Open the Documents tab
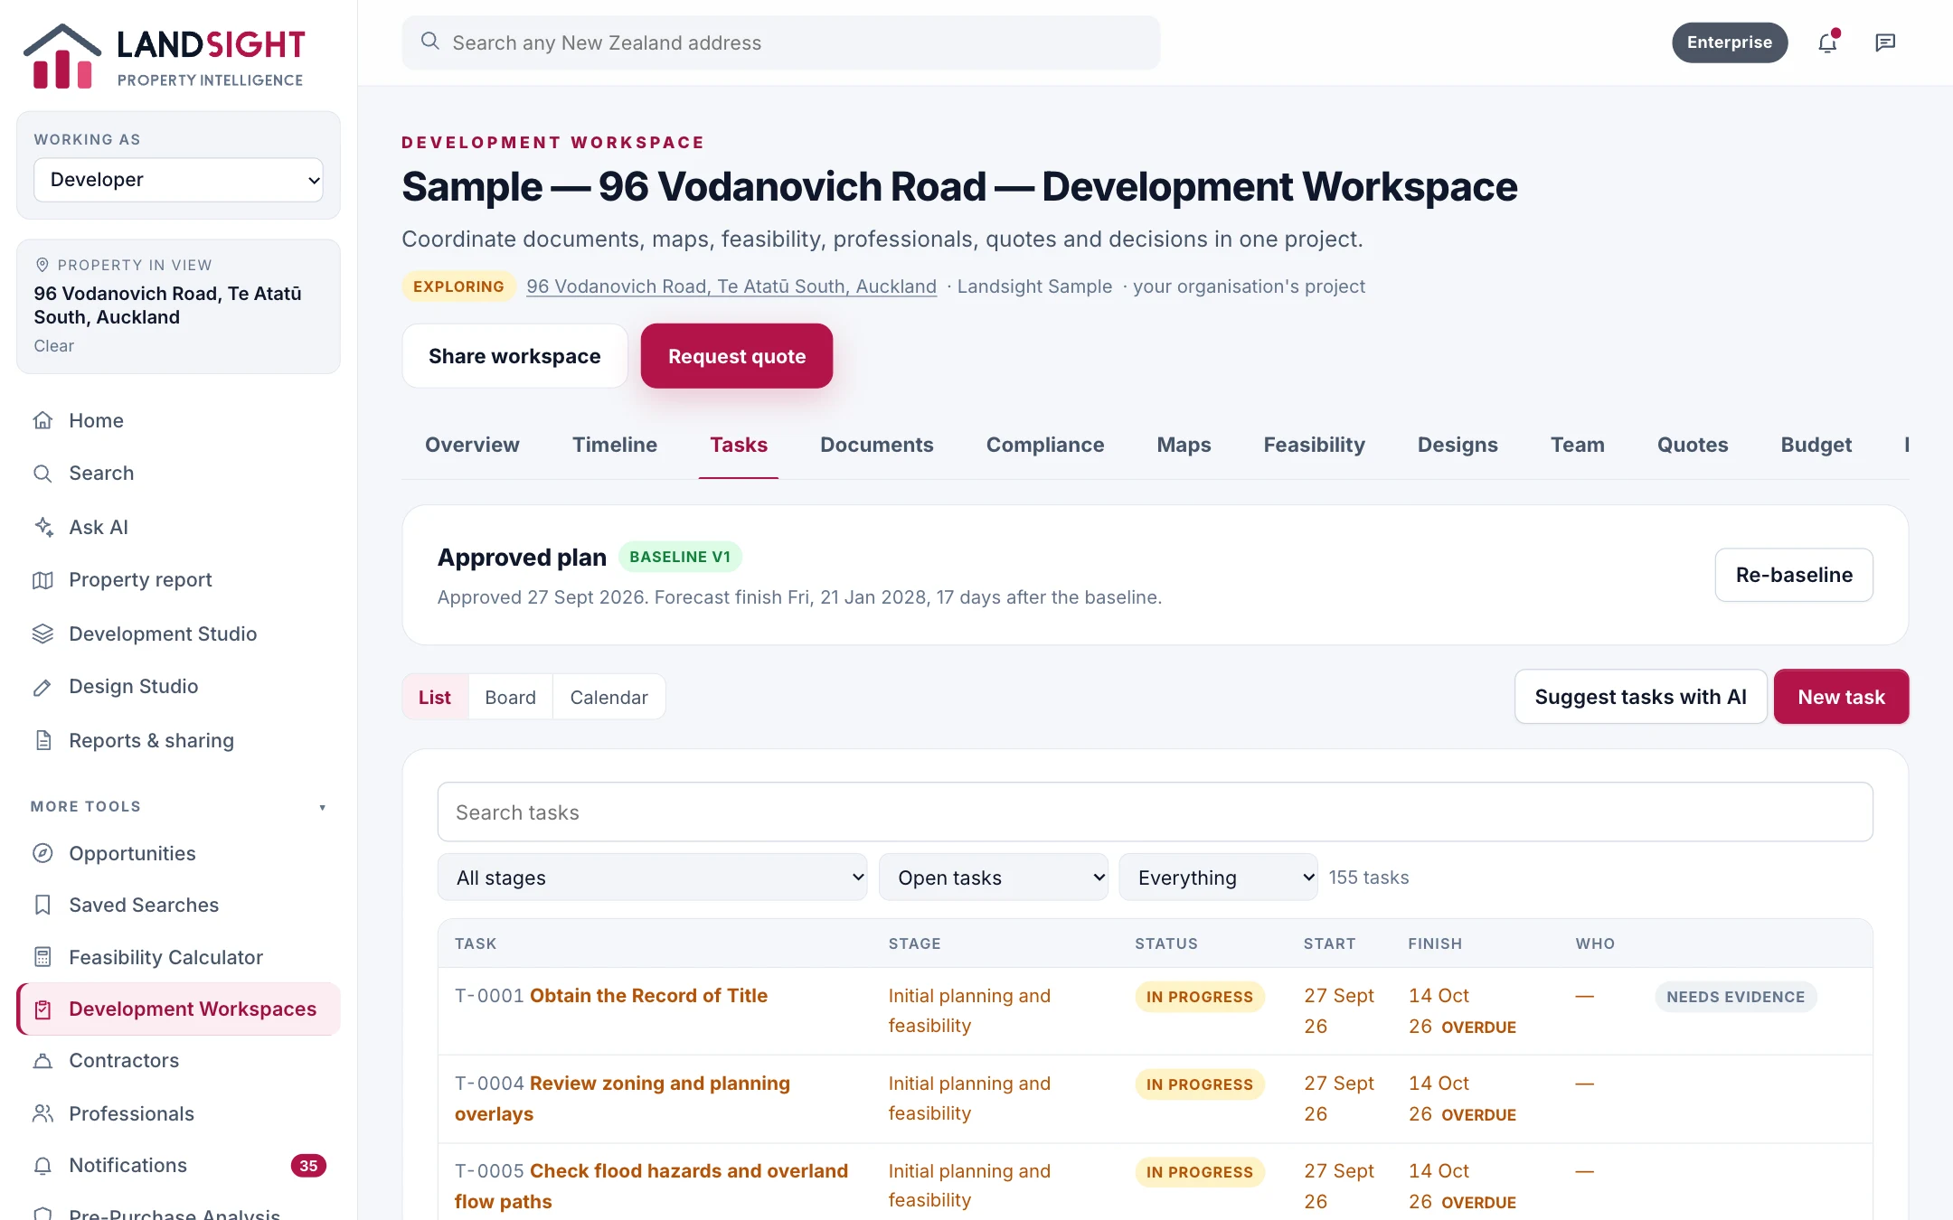 click(877, 445)
